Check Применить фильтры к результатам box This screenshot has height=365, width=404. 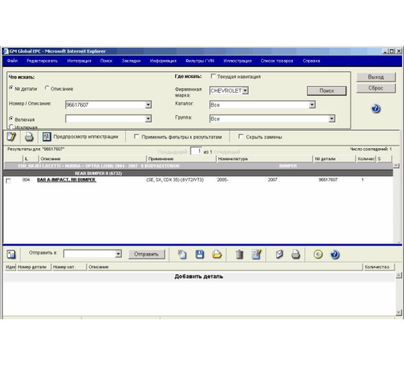tap(137, 137)
